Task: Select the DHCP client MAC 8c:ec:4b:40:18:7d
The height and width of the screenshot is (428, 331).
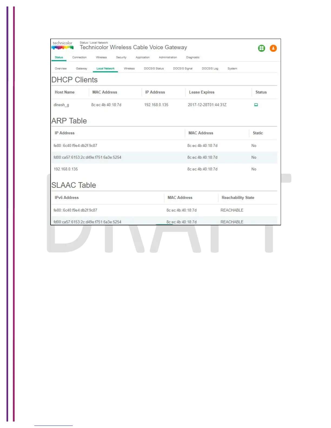Action: pyautogui.click(x=106, y=105)
